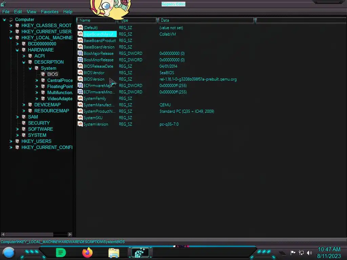Expand HKEY_CLASSES_ROOT tree node
Viewport: 347px width, 260px height.
[11, 26]
